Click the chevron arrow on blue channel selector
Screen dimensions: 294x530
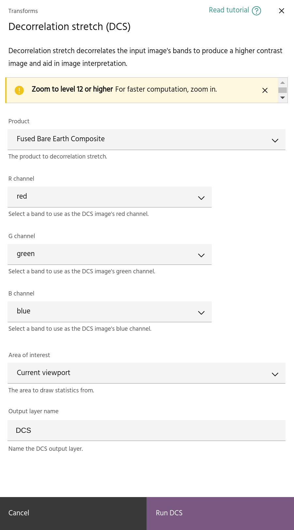[x=201, y=312]
